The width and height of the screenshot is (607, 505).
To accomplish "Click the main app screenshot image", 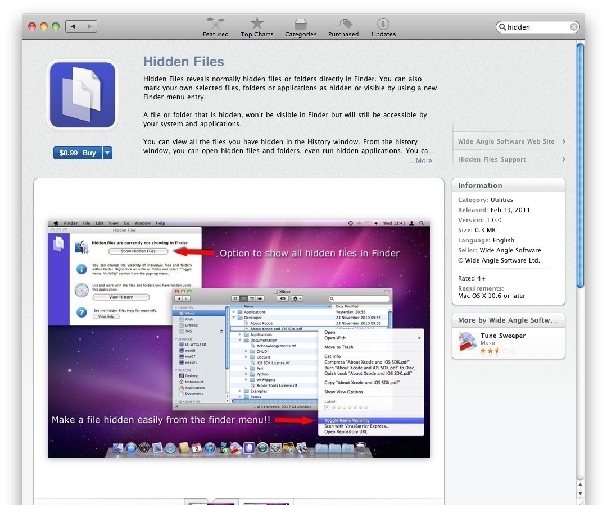I will pos(238,339).
